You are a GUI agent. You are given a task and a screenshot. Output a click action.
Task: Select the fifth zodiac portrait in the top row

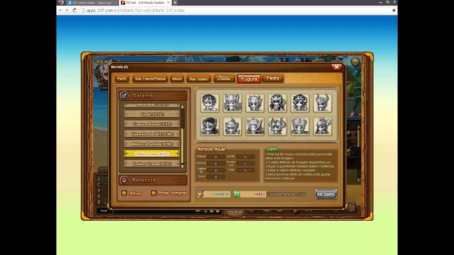tap(300, 103)
